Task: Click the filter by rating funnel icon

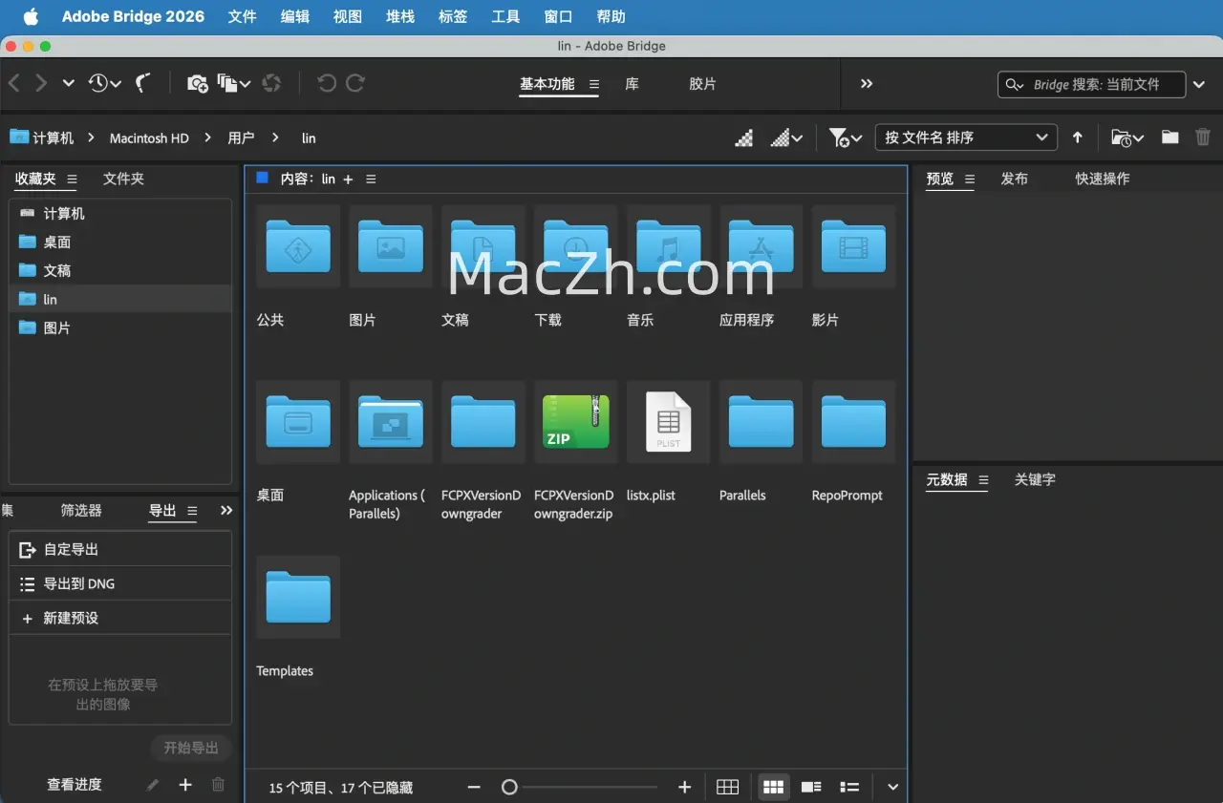Action: 845,138
